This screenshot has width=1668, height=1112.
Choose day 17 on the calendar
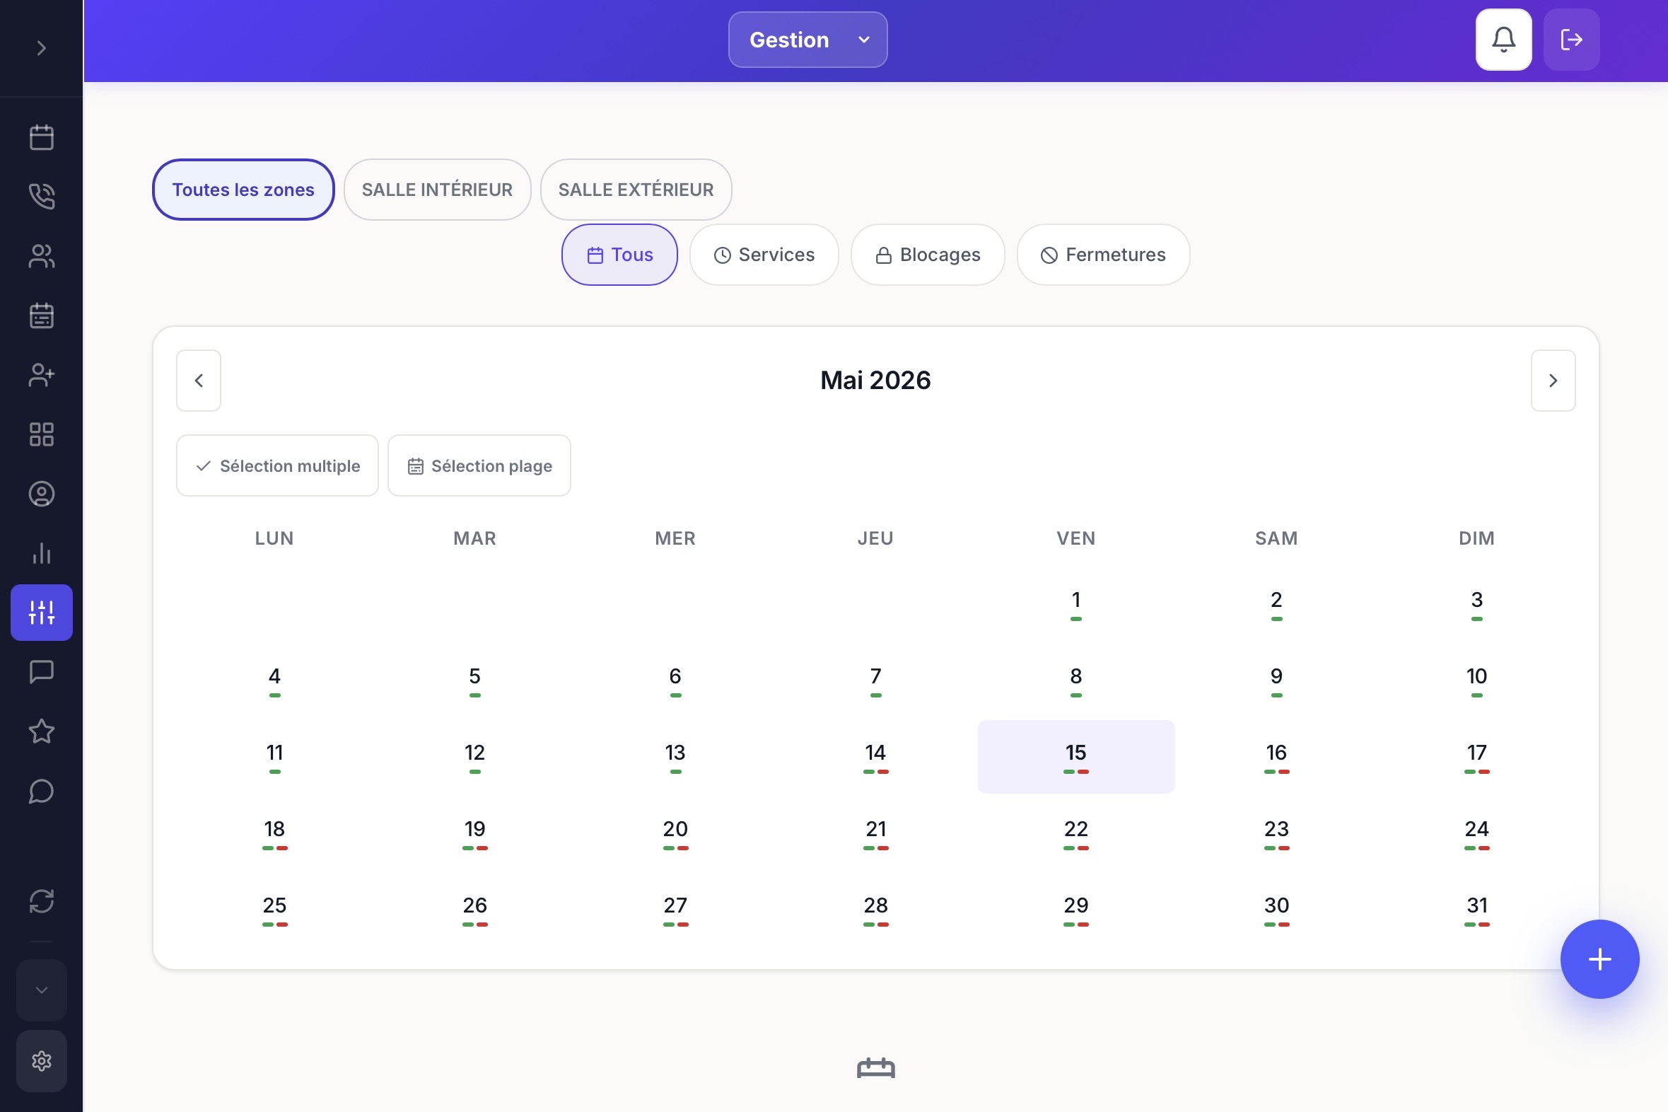click(1476, 757)
